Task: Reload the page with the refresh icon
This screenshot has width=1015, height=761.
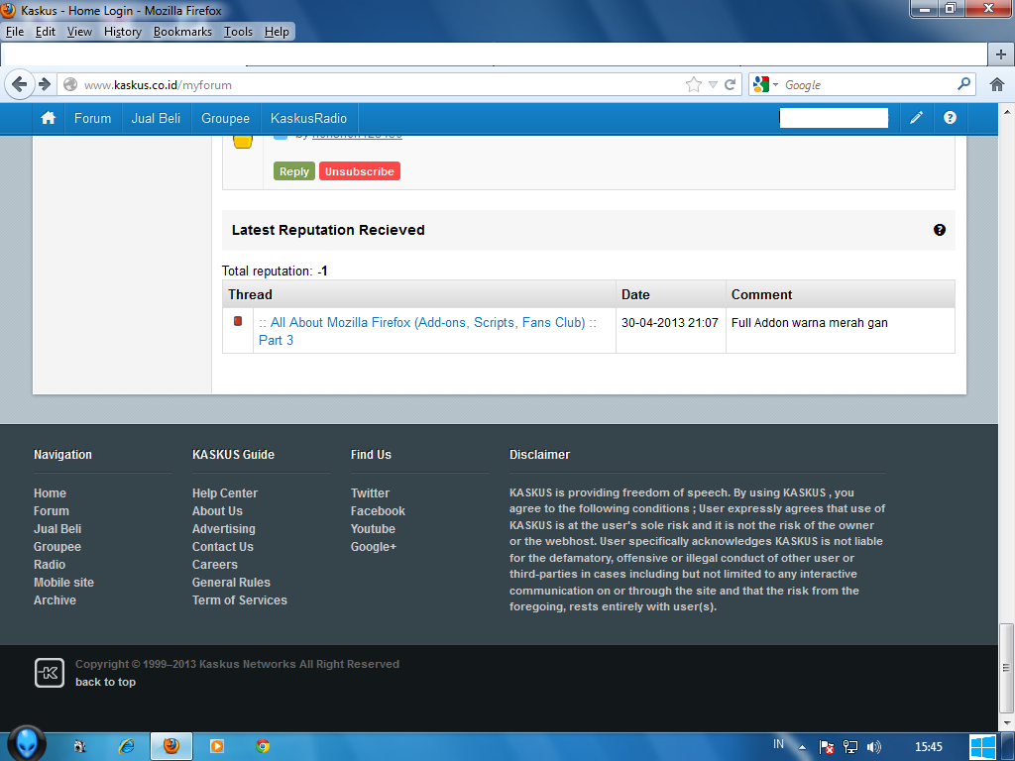Action: click(x=731, y=84)
